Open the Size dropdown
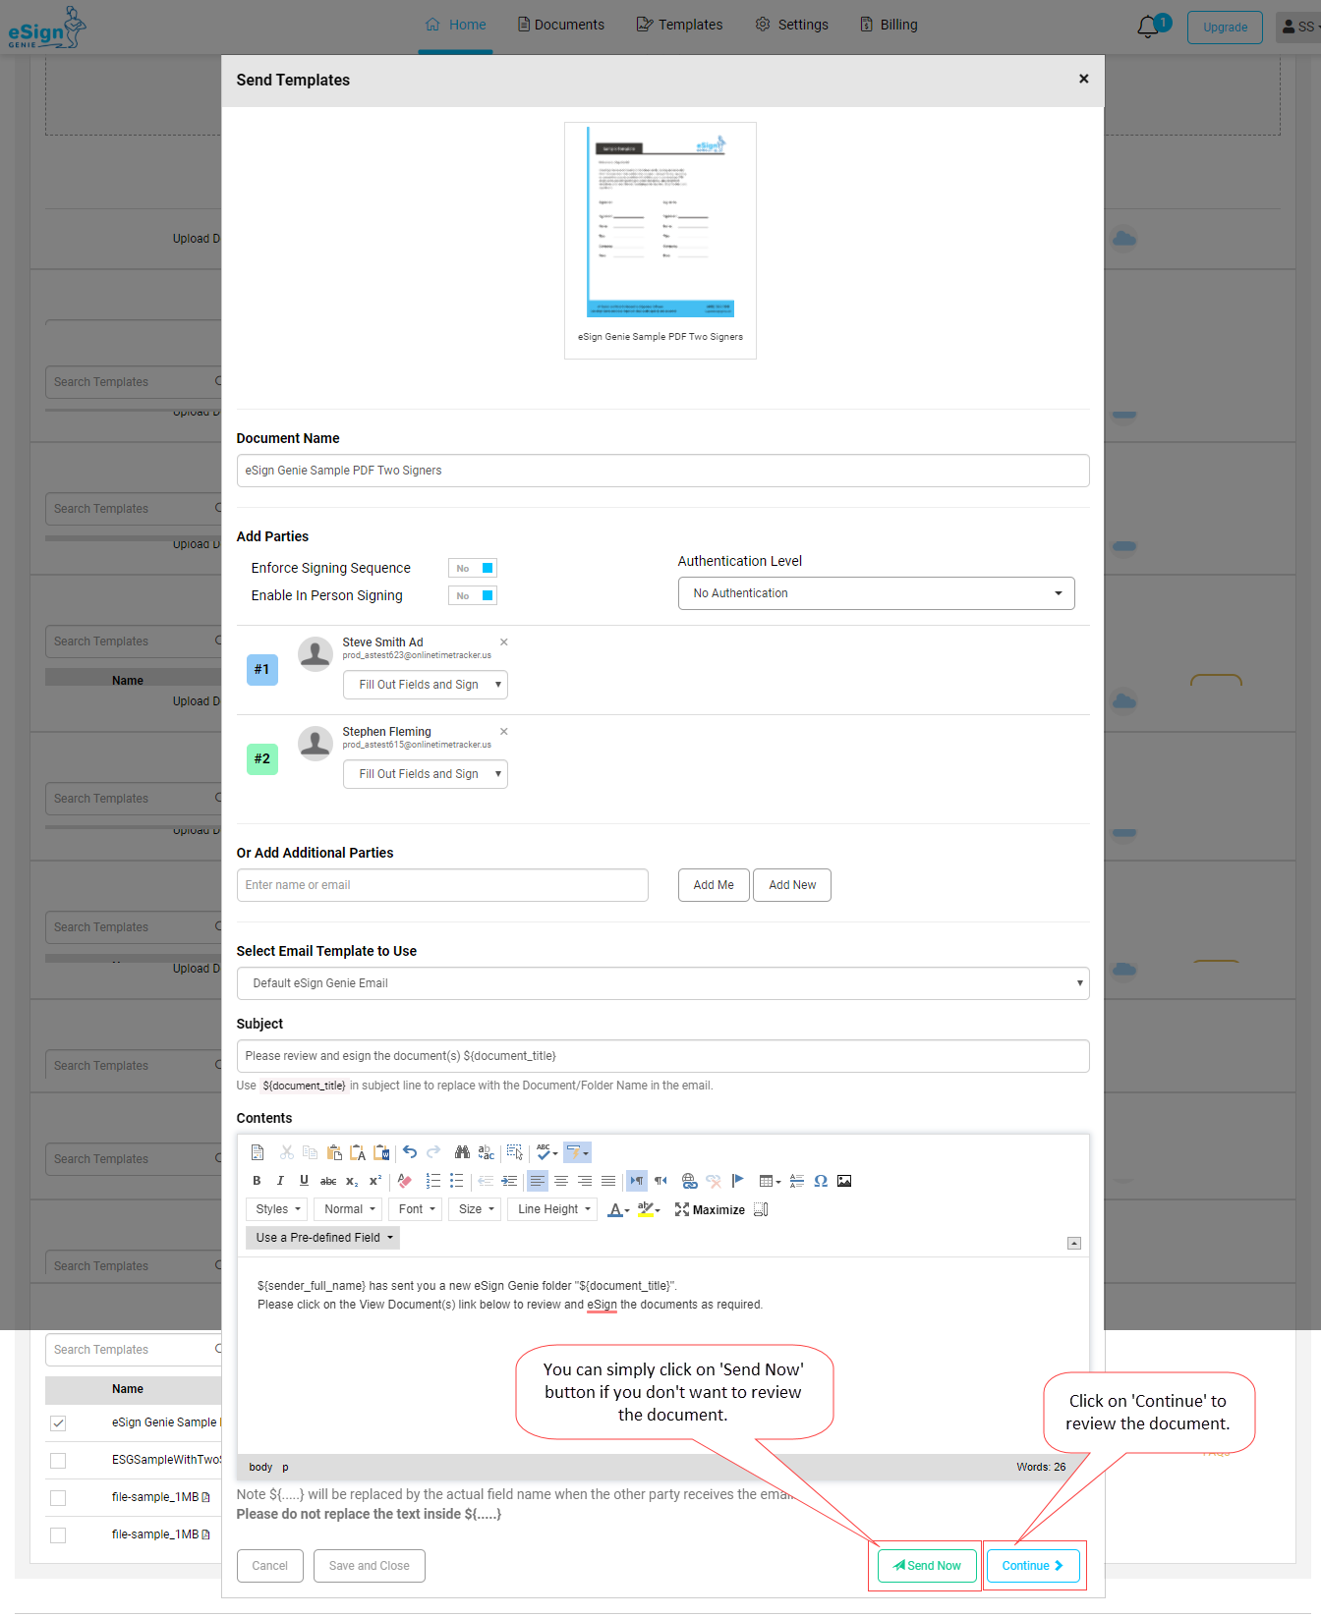 tap(476, 1209)
